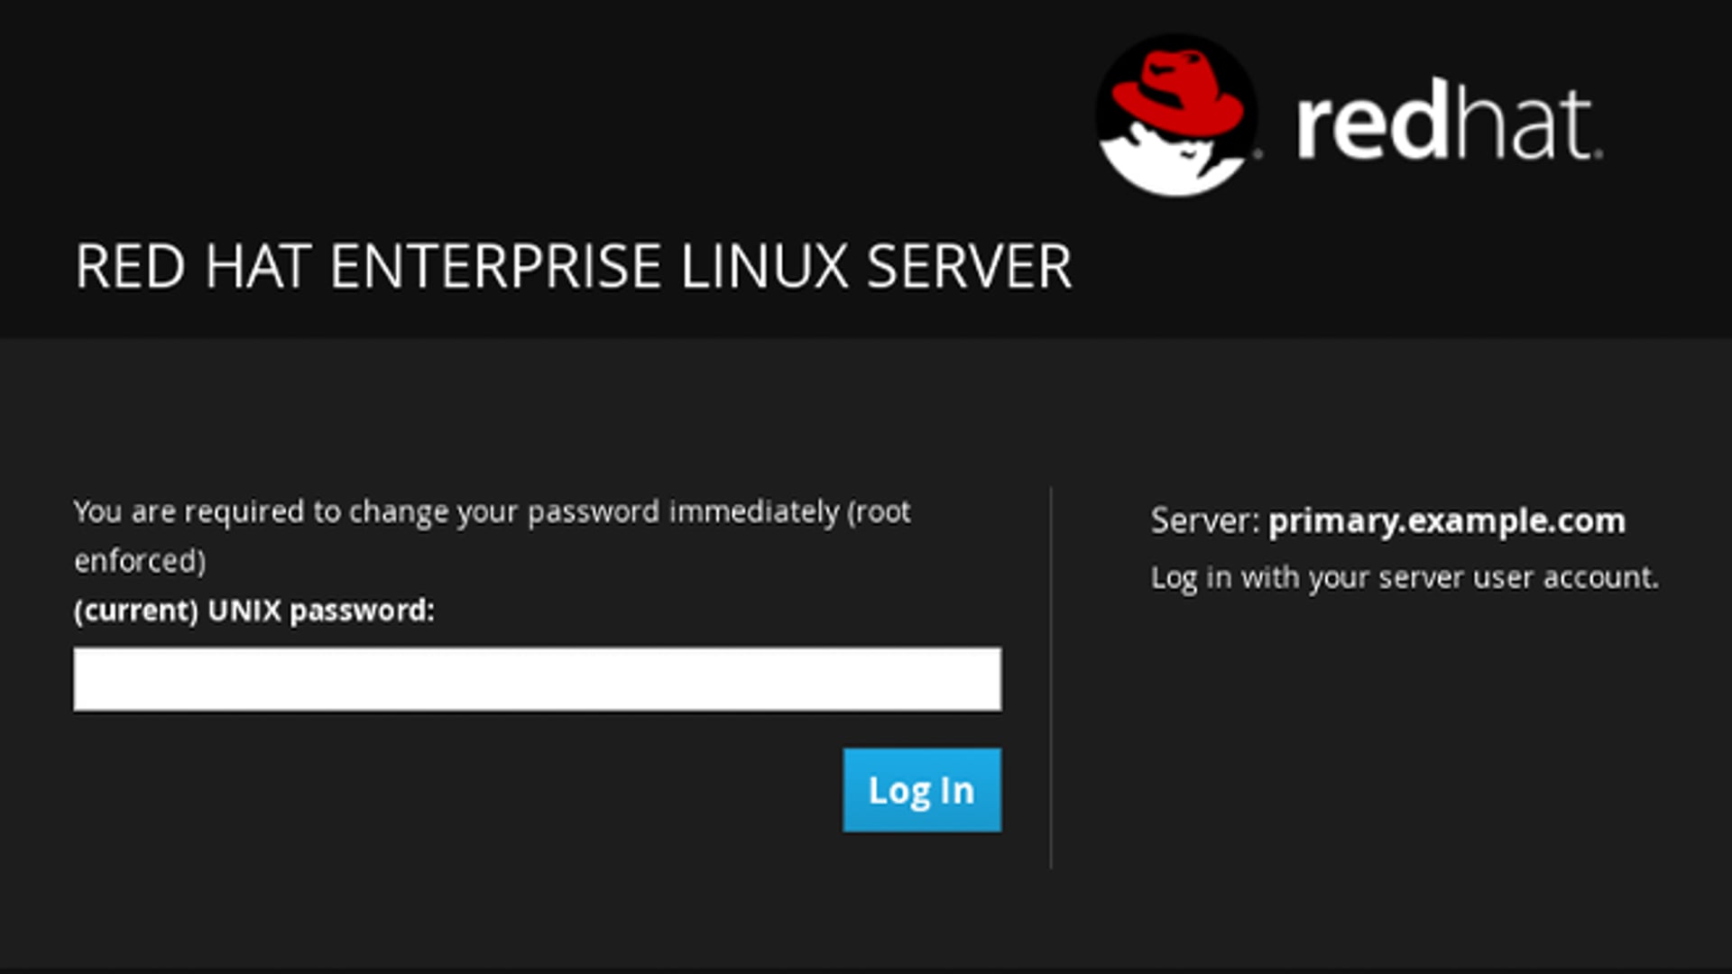Click the root enforced notice text
The height and width of the screenshot is (974, 1732).
point(140,559)
